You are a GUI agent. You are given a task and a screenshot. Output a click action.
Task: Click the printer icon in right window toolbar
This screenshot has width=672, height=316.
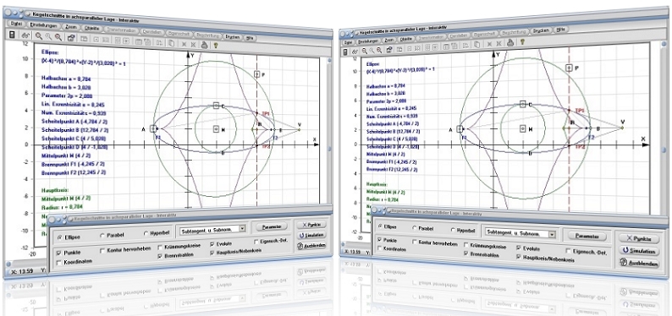[510, 42]
